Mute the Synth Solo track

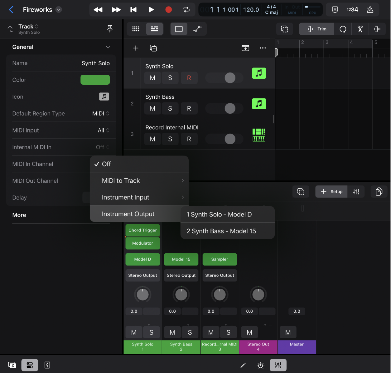point(152,78)
